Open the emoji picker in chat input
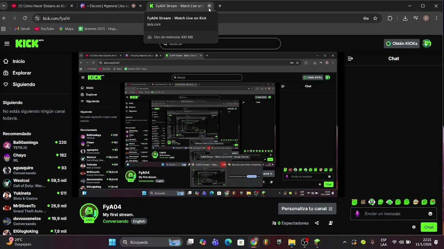444x249 pixels. pos(430,214)
